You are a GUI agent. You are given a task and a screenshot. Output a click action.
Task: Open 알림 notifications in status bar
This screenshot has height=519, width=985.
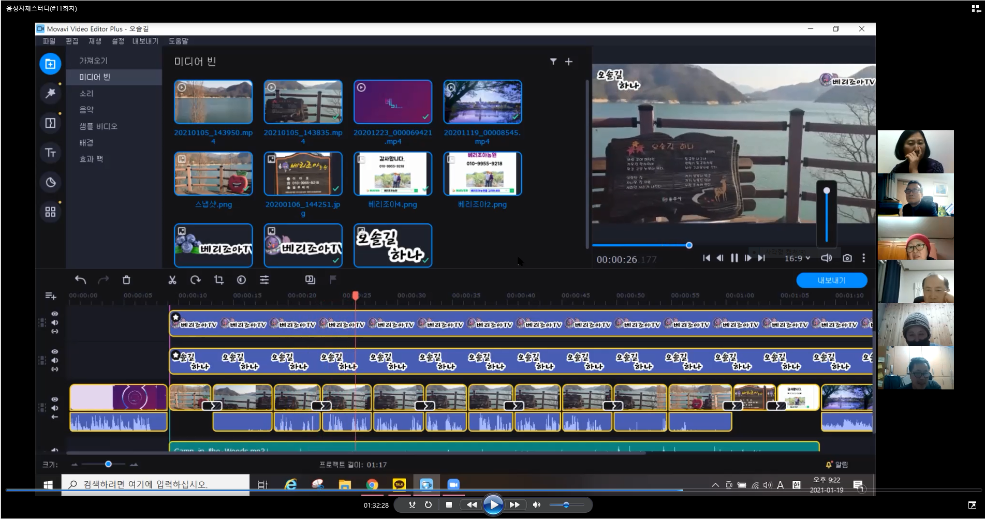837,465
